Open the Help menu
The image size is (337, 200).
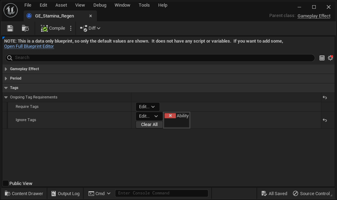[x=163, y=5]
